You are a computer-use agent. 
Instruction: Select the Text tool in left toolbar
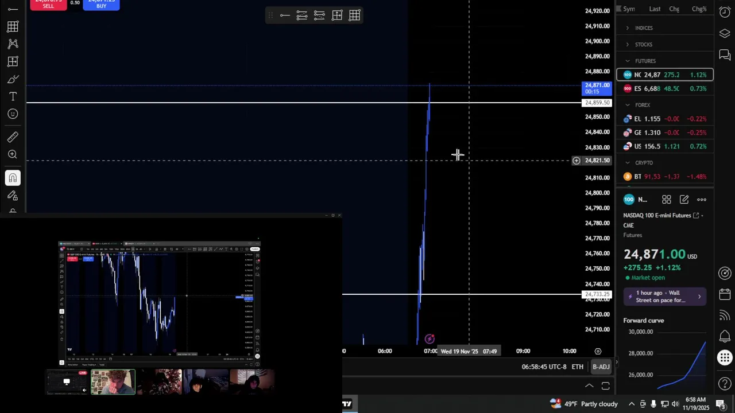point(13,96)
